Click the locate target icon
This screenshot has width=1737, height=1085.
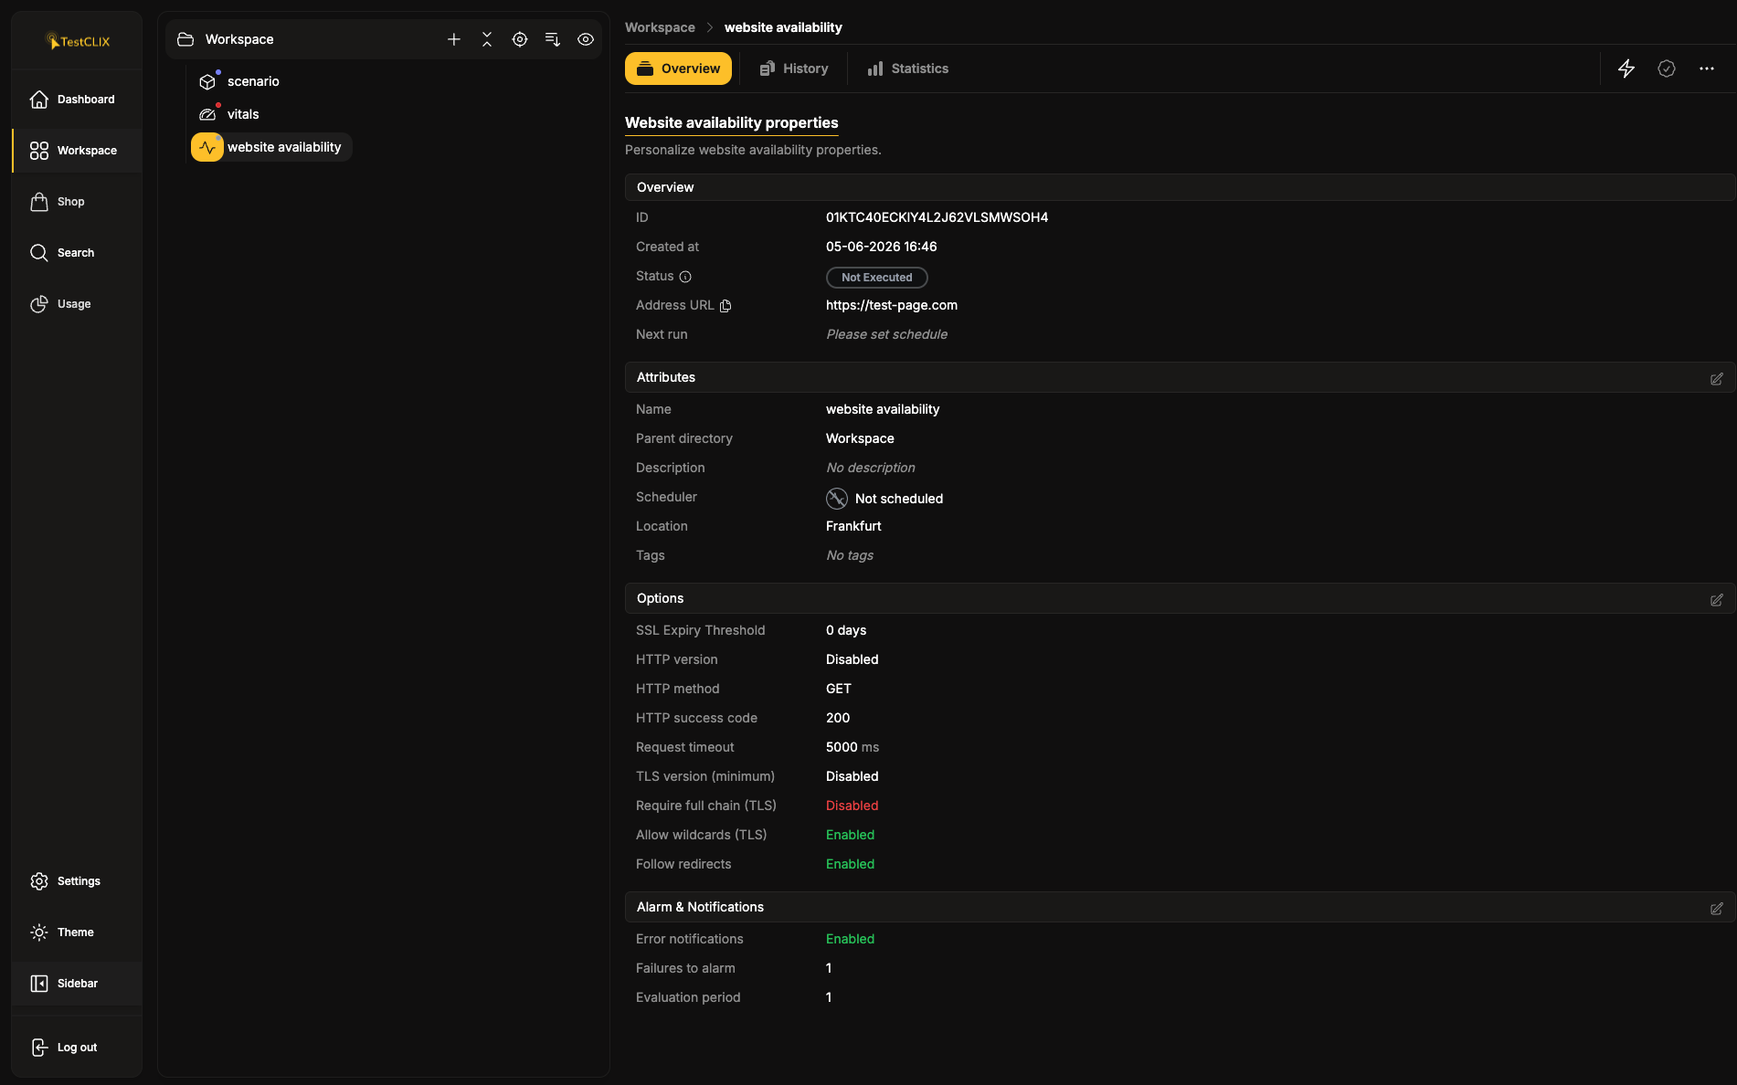[x=520, y=39]
